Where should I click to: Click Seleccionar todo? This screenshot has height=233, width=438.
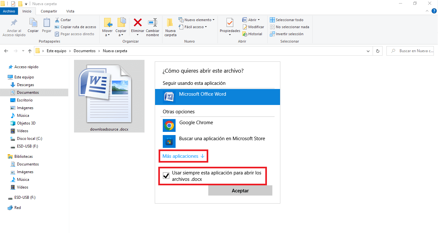click(286, 20)
